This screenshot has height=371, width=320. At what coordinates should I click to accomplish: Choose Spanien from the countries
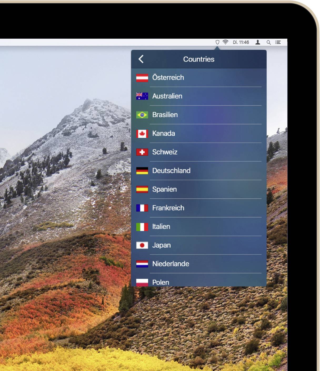coord(164,189)
